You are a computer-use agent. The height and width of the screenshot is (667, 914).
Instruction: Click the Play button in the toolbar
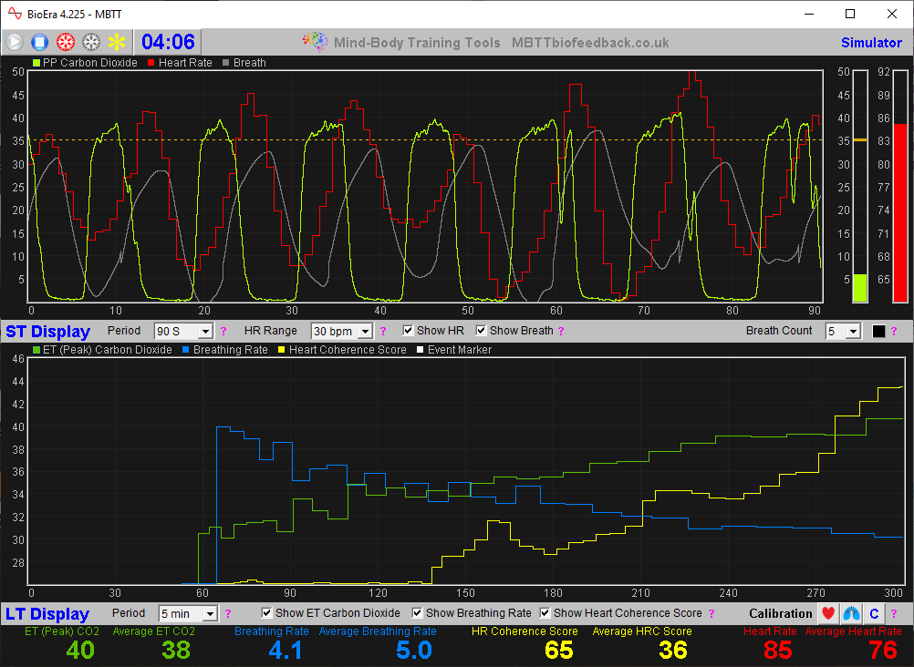(x=13, y=42)
